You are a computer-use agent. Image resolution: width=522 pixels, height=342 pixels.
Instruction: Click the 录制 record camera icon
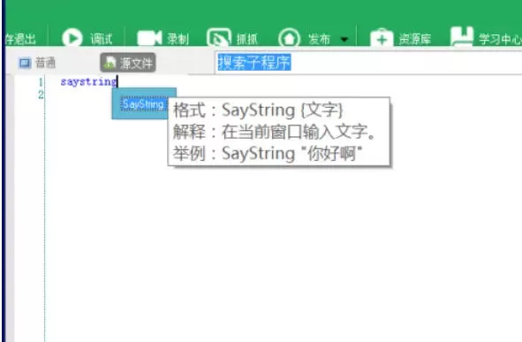tap(149, 38)
